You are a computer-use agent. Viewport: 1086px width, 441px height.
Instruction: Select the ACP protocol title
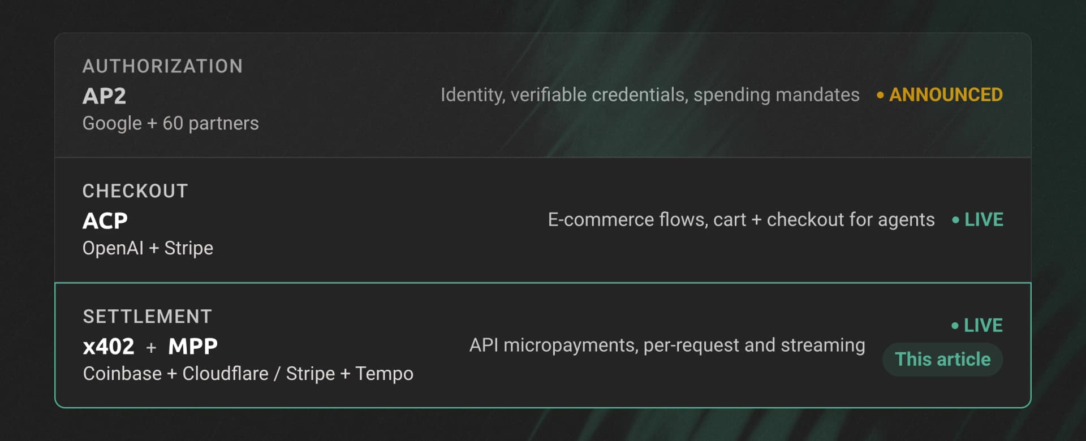click(105, 220)
